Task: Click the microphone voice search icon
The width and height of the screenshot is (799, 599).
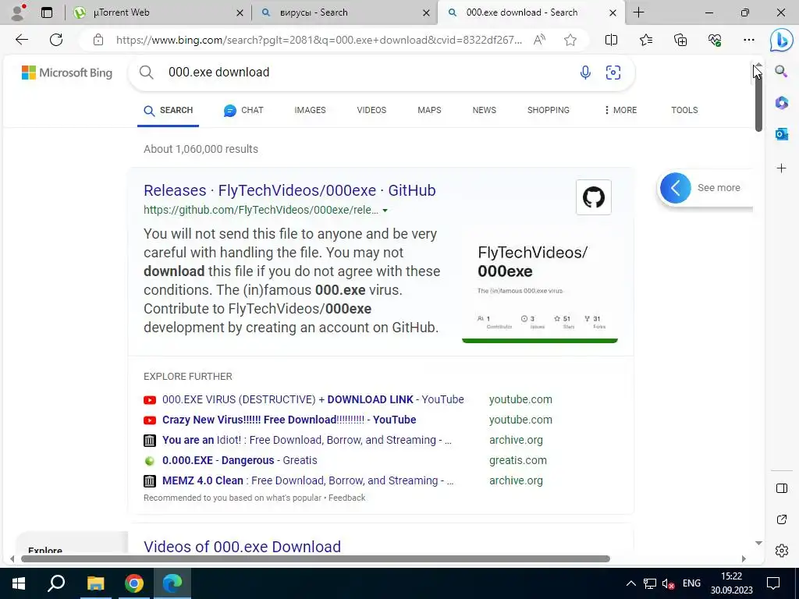Action: [x=585, y=73]
